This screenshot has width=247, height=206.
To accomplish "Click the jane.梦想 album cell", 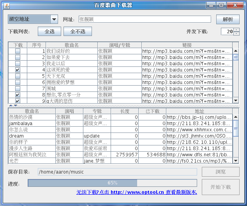I will pyautogui.click(x=97, y=161).
